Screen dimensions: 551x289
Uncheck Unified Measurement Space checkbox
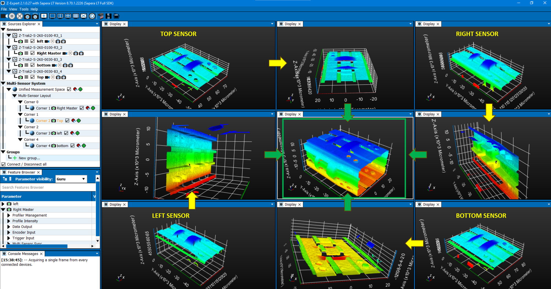69,89
